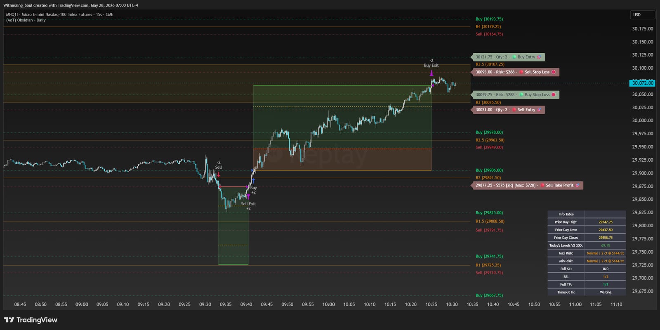This screenshot has width=660, height=330.
Task: Click the green dot before Buy Stop Loss
Action: pos(521,94)
